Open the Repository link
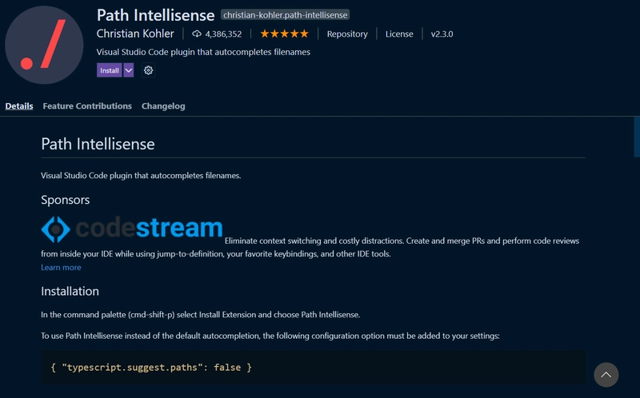 pos(347,34)
